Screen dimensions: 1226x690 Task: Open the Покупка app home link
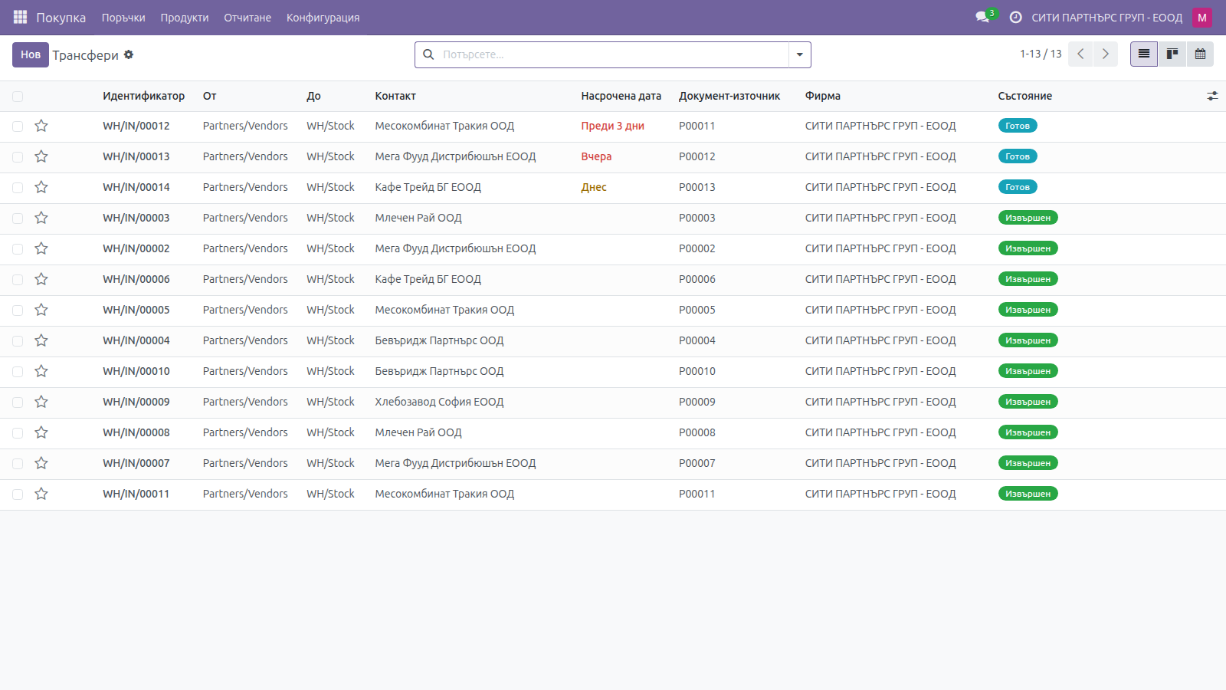tap(61, 17)
